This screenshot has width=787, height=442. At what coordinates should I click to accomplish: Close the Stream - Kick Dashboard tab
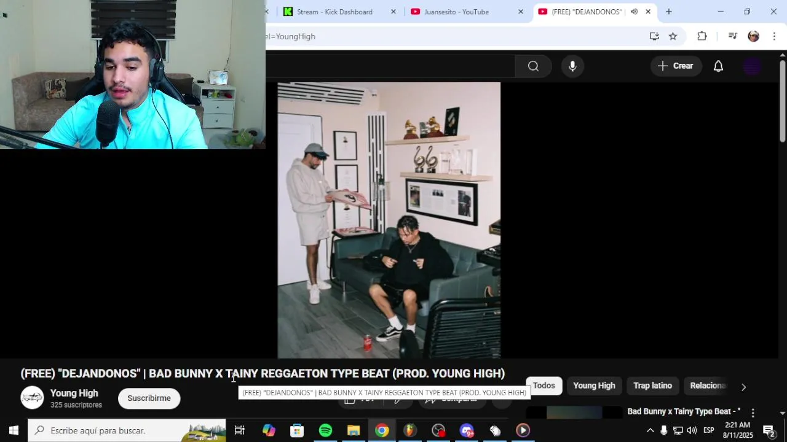tap(393, 12)
